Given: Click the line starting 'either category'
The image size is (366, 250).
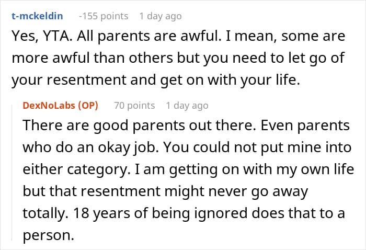Looking at the screenshot, I should [188, 169].
